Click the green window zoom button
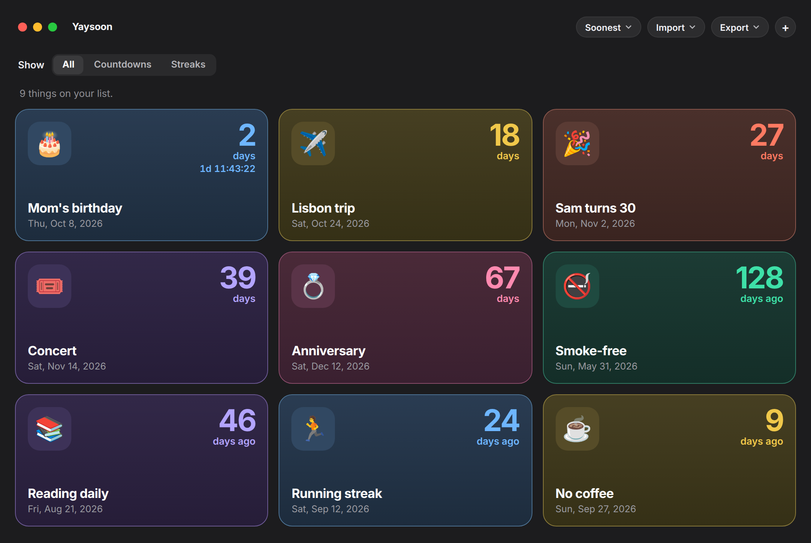Image resolution: width=811 pixels, height=543 pixels. (x=53, y=27)
